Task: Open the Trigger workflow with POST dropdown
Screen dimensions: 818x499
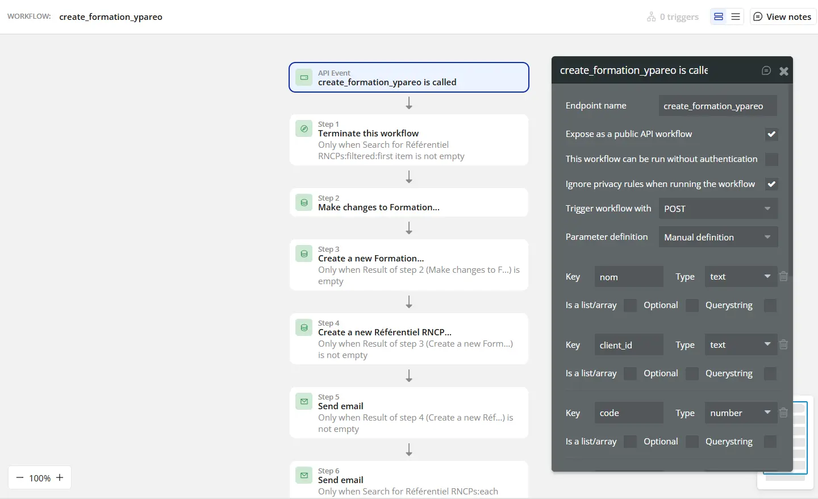Action: click(x=718, y=209)
